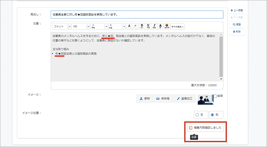This screenshot has height=147, width=267.
Task: Click the highlighter marker icon
Action: point(135,26)
